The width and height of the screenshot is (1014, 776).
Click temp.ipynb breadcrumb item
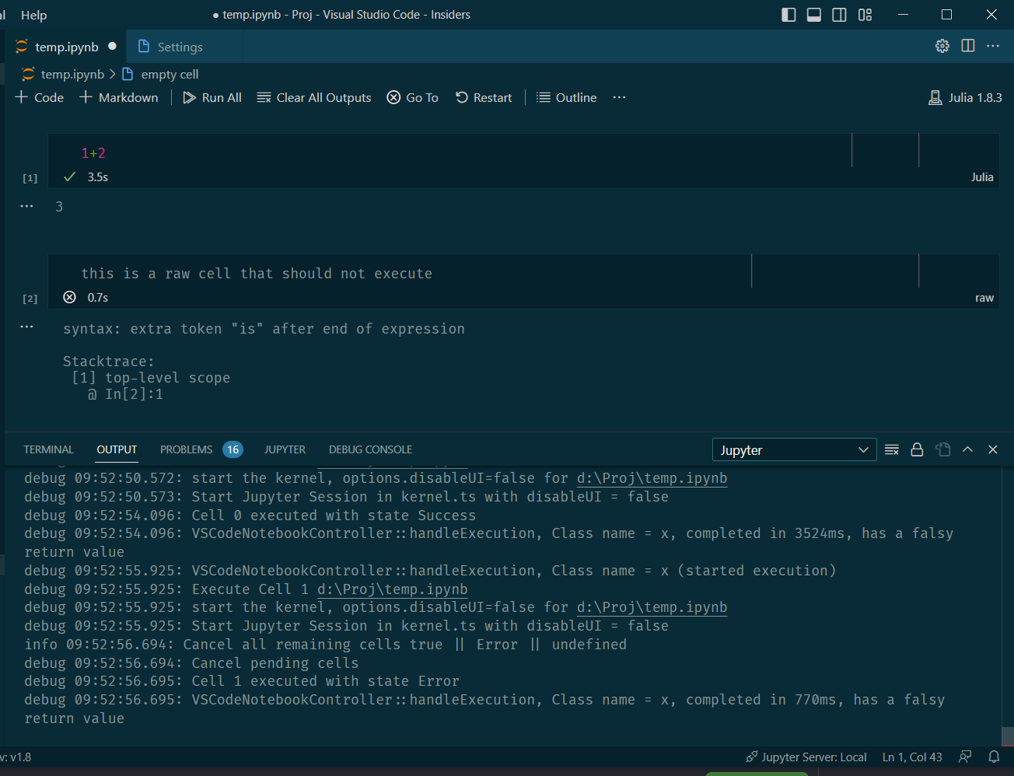click(72, 74)
